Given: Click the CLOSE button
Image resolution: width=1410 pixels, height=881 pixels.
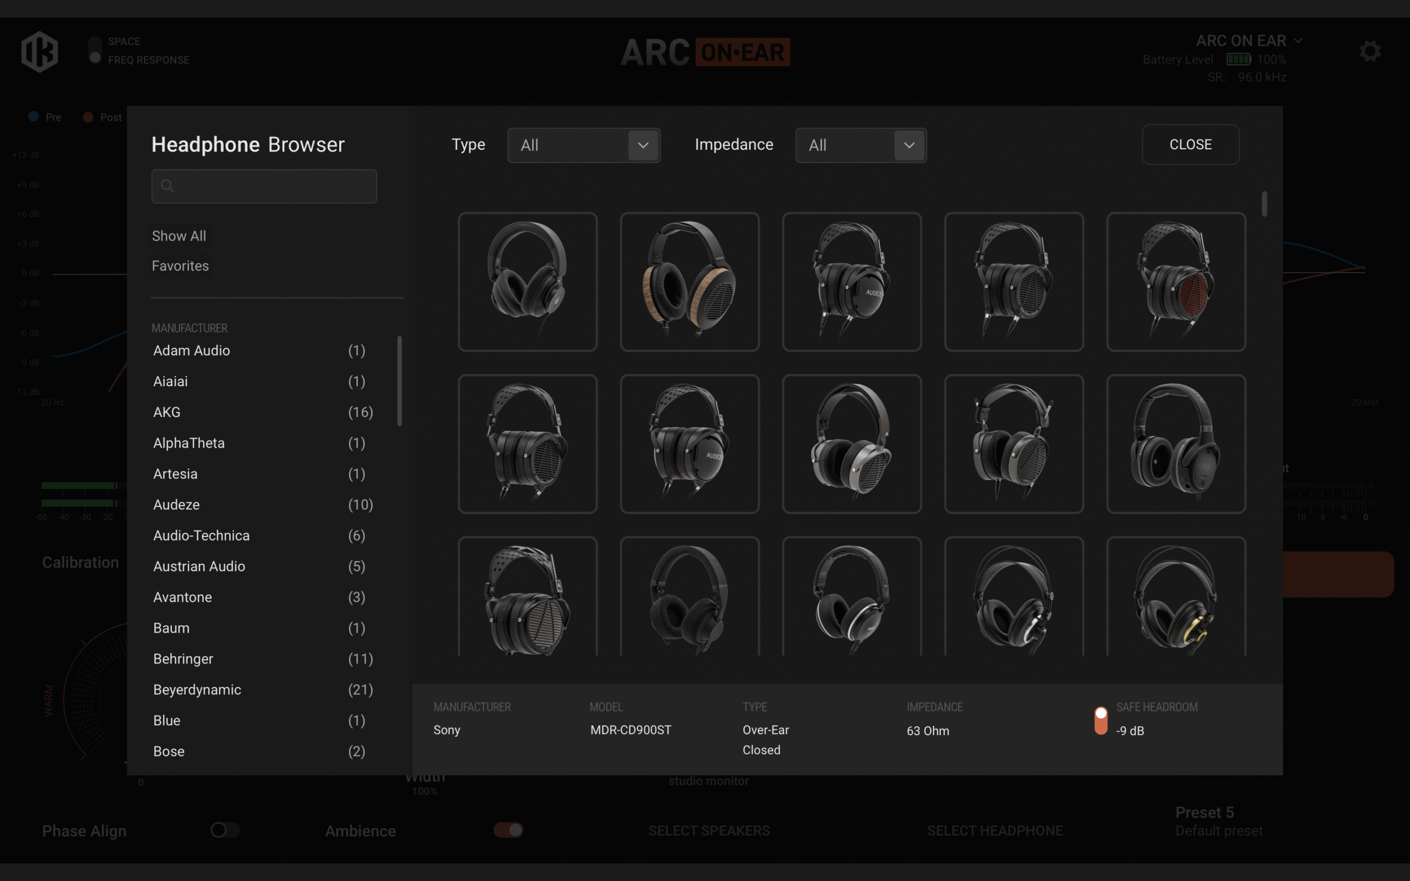Looking at the screenshot, I should click(x=1190, y=144).
